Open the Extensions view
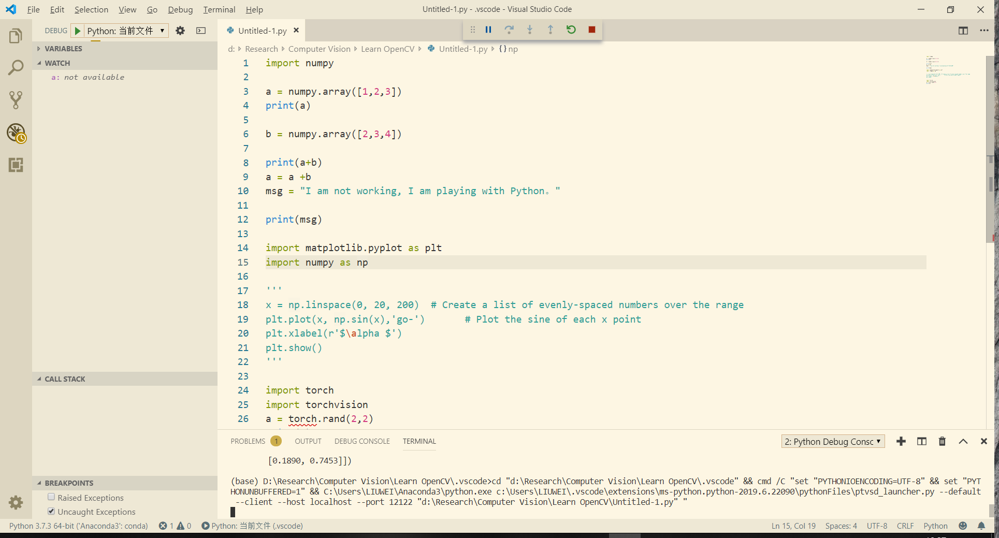The image size is (999, 538). [x=16, y=165]
